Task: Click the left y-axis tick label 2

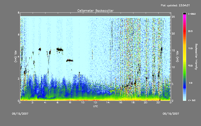Action: (19, 79)
